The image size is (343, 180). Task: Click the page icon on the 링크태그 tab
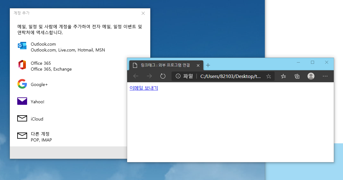coord(135,65)
